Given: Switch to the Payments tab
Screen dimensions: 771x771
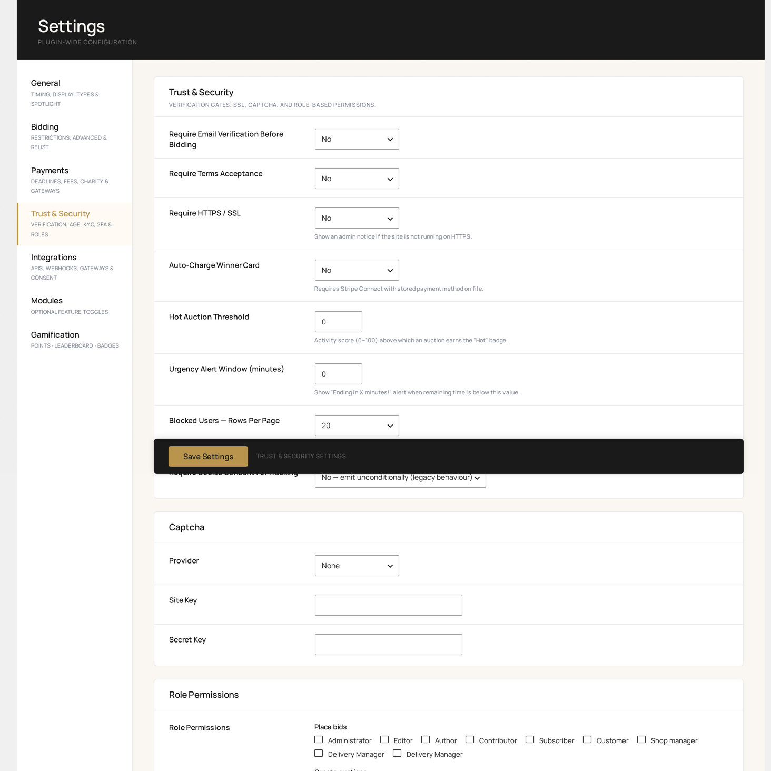Looking at the screenshot, I should tap(74, 181).
